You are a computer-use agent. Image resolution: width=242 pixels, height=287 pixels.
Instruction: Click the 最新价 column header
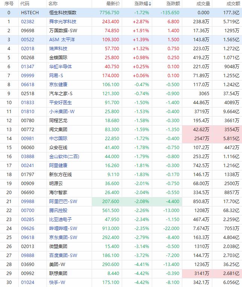click(113, 4)
